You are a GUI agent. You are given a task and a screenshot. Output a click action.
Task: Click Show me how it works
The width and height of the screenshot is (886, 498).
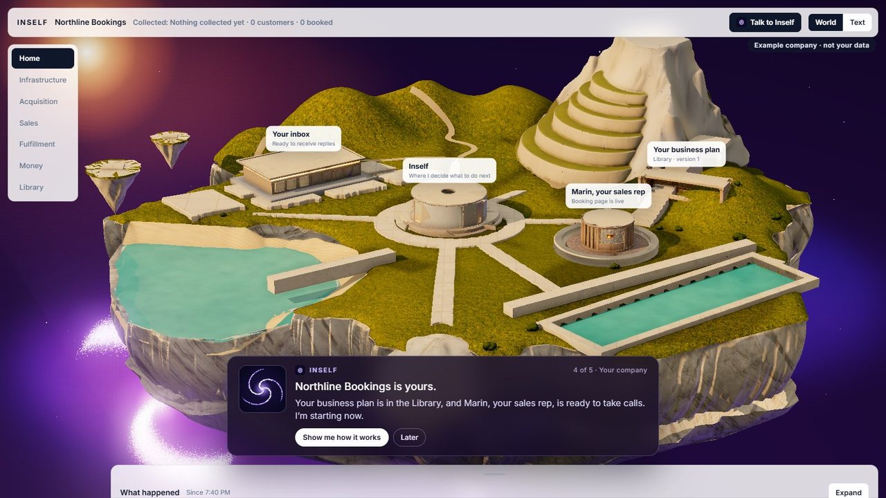click(x=342, y=437)
